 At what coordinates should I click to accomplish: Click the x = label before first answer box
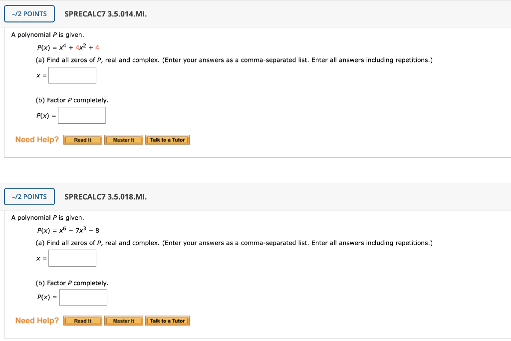(x=41, y=75)
